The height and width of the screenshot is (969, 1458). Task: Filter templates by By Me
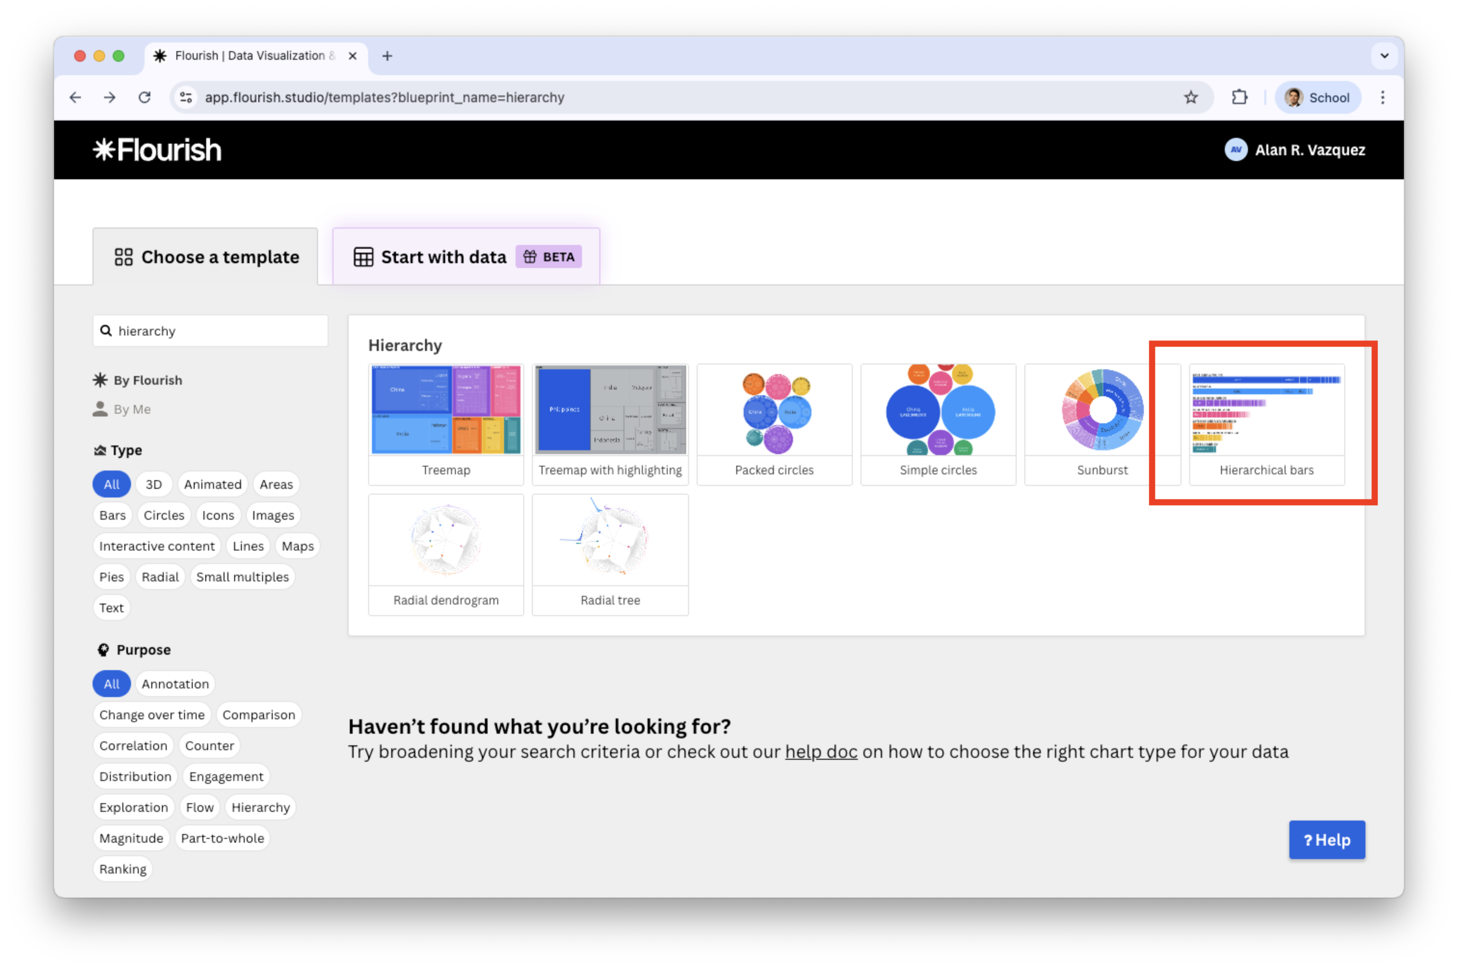pyautogui.click(x=132, y=409)
